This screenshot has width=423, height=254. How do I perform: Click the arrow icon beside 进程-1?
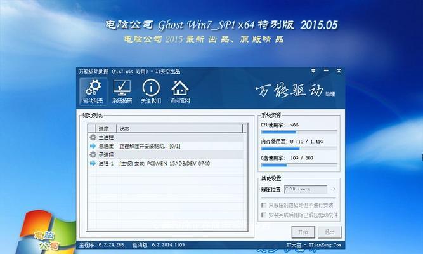(93, 163)
